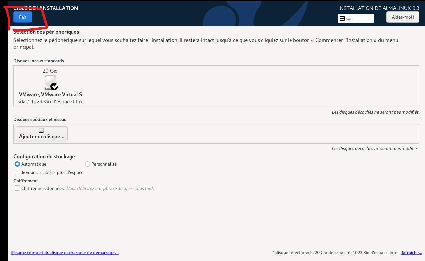Click the Rafraîchir link
Screen dimensions: 425x261
pyautogui.click(x=411, y=253)
